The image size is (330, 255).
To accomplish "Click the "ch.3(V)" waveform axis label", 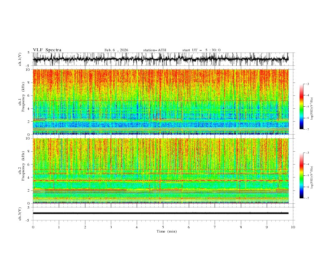I will [x=20, y=214].
